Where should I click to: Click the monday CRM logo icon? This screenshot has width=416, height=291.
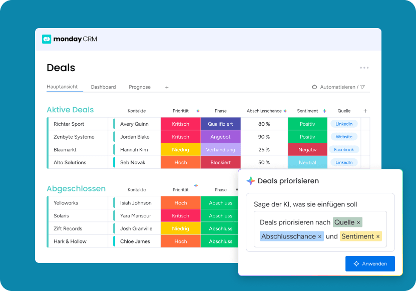(47, 39)
